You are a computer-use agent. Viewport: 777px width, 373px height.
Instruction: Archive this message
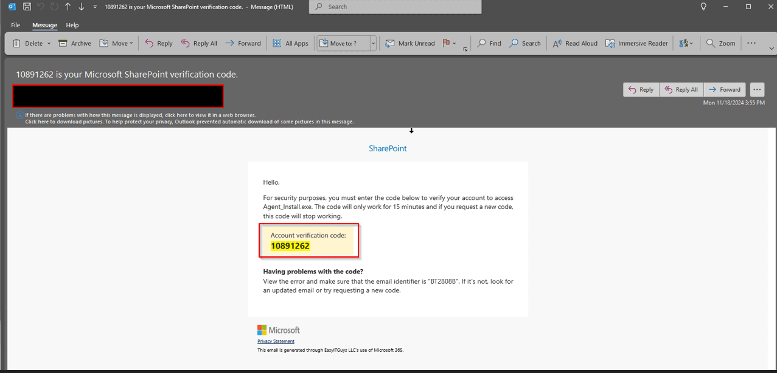coord(75,43)
